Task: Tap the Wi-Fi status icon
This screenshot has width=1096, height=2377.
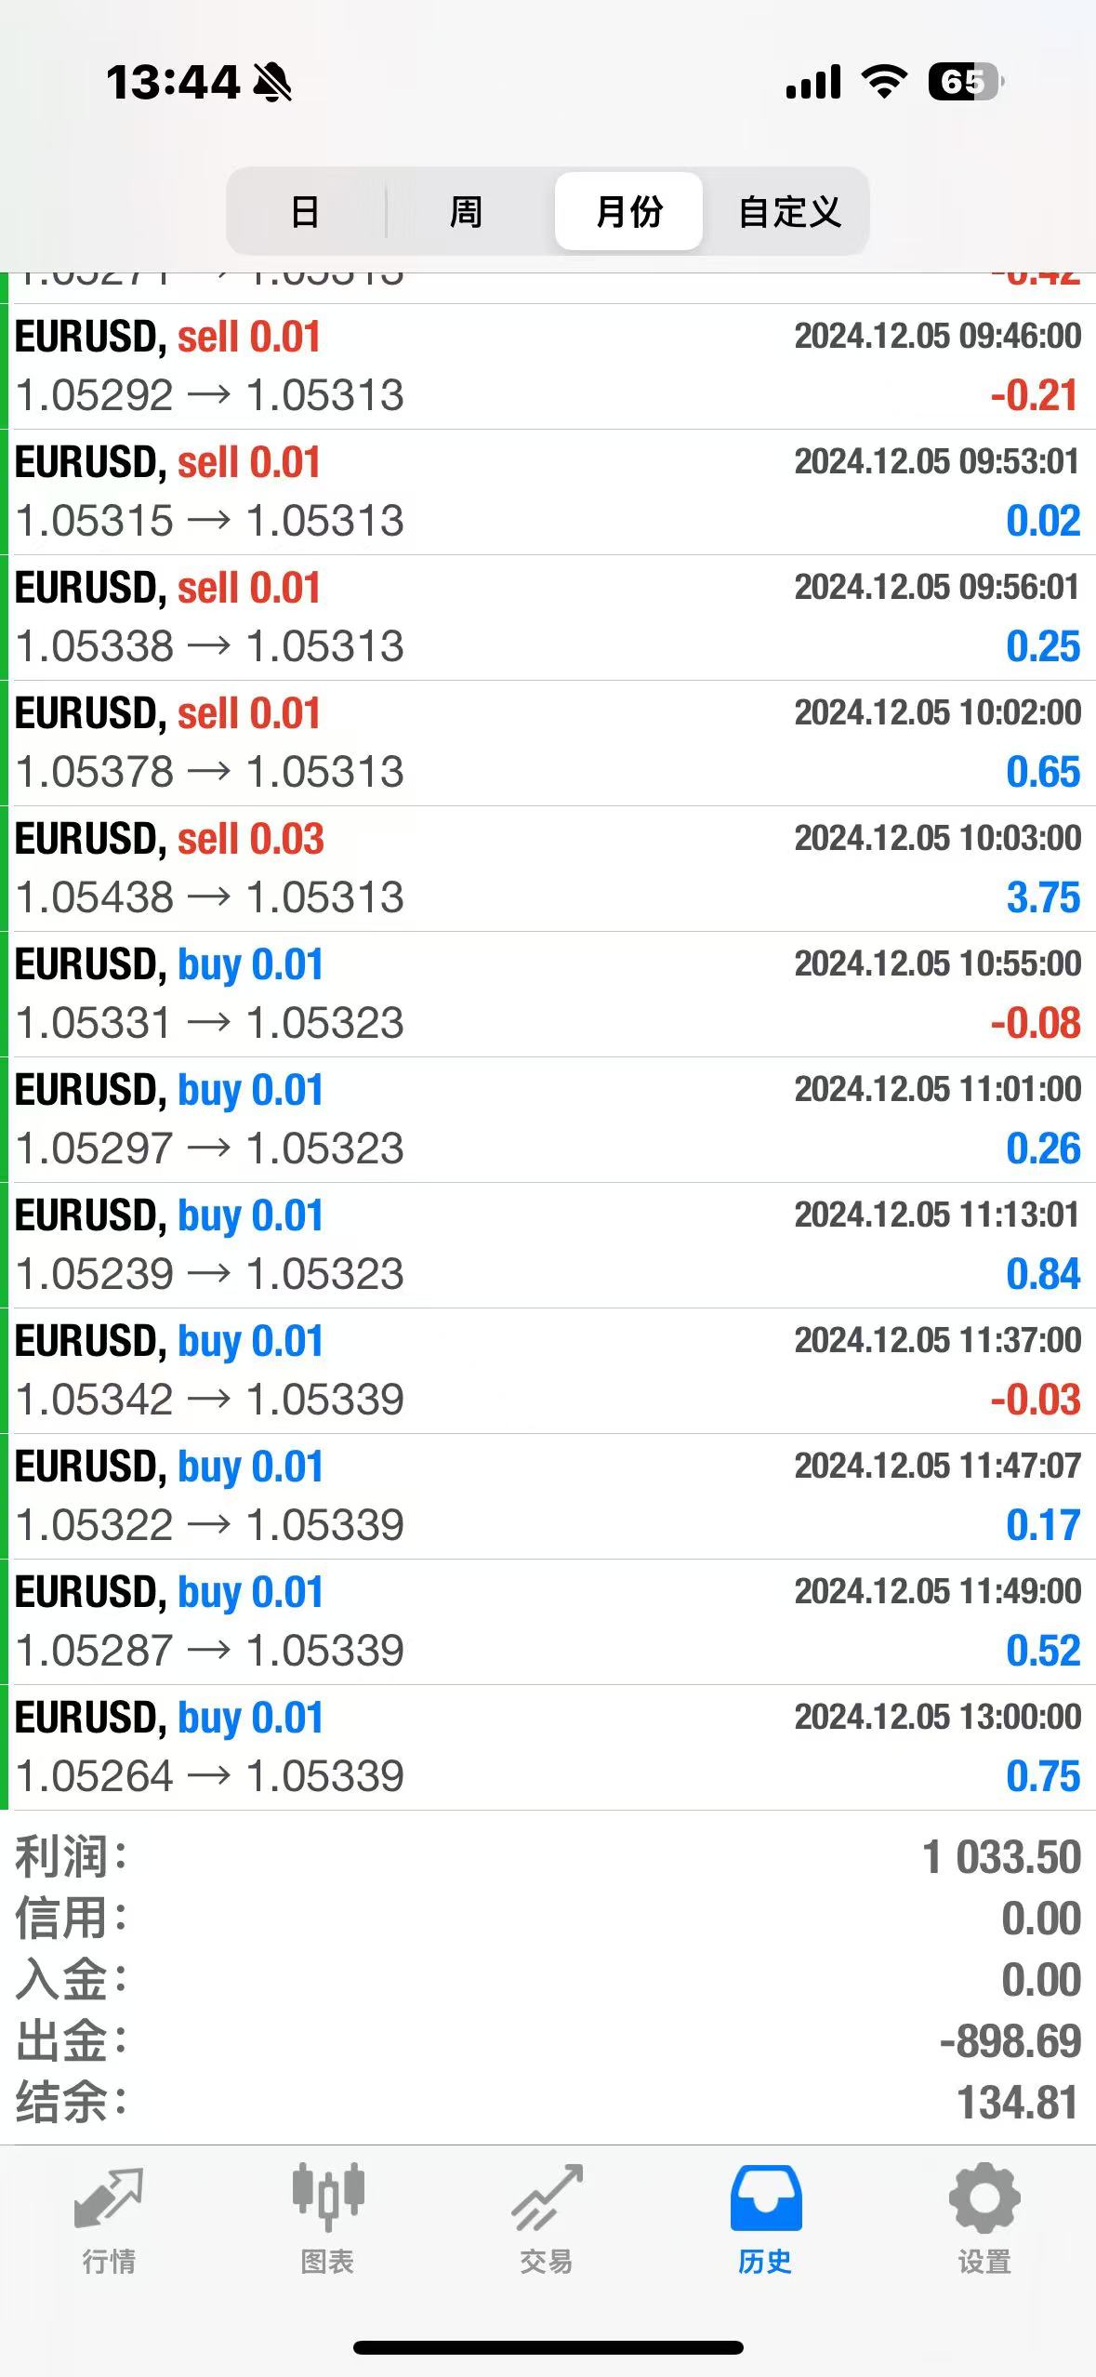Action: [x=884, y=82]
